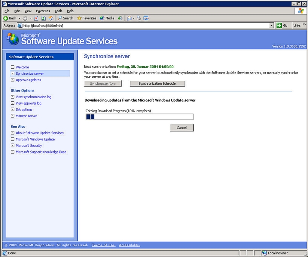
Task: Click the bullet icon beside Monitor server
Action: [13, 116]
